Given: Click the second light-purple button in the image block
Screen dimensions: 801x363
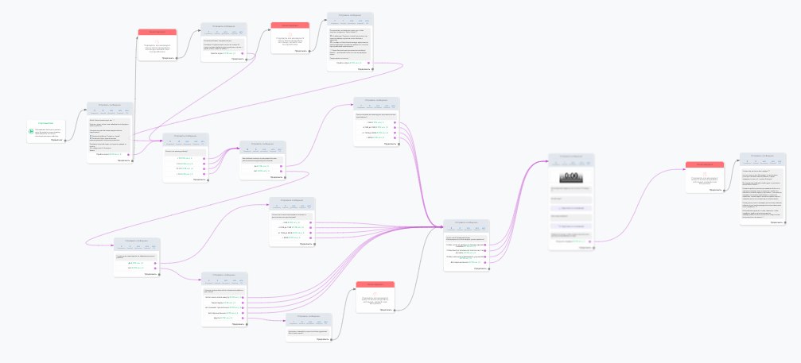Looking at the screenshot, I should coord(570,226).
